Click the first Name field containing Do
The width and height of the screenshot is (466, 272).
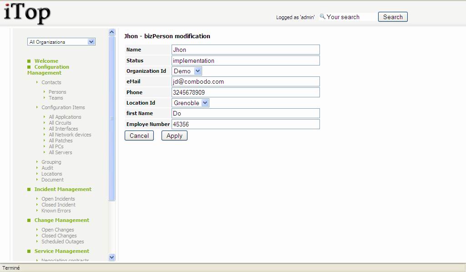[245, 113]
